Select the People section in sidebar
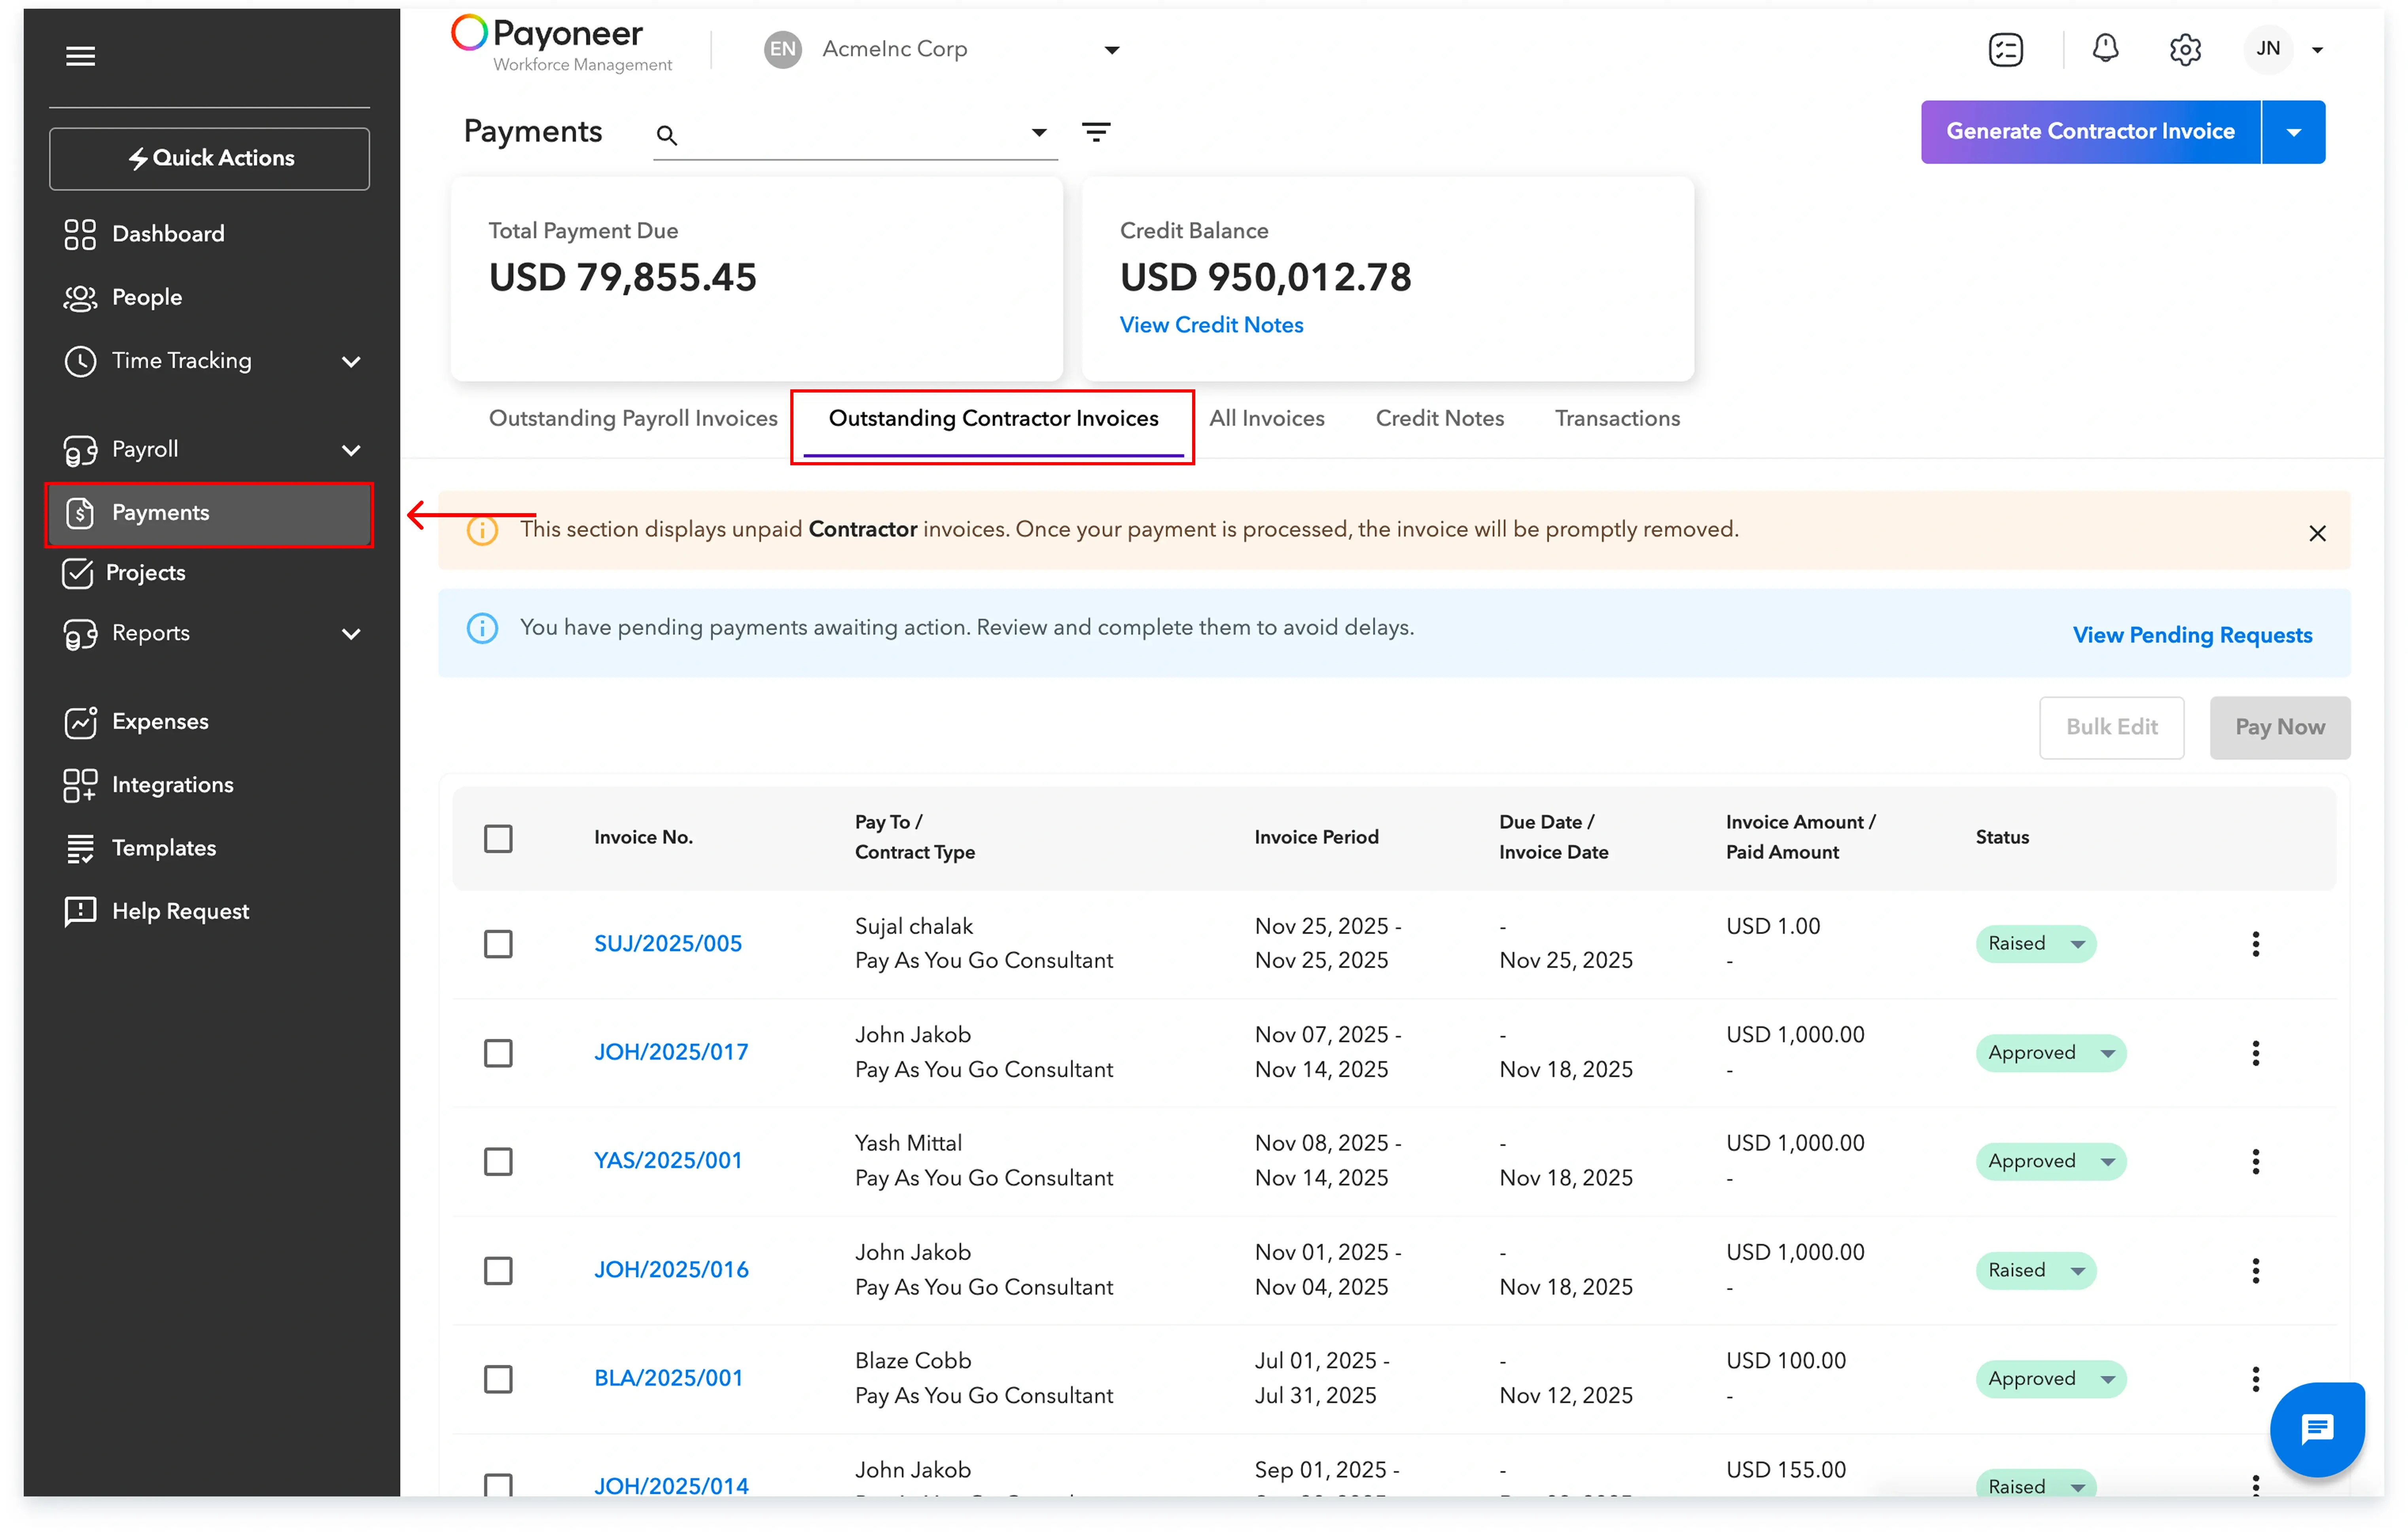 pyautogui.click(x=147, y=296)
